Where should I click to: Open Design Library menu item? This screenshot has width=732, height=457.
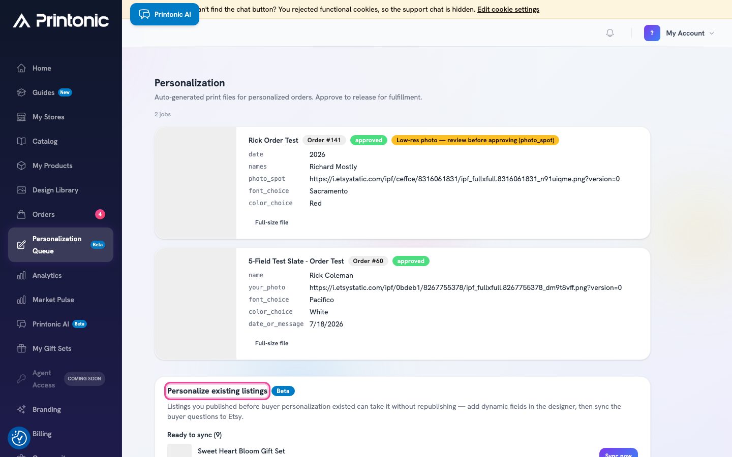(61, 190)
